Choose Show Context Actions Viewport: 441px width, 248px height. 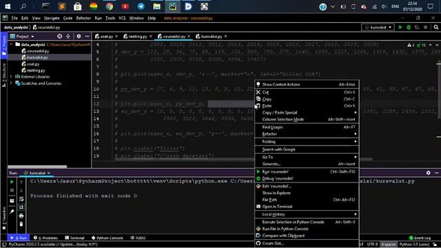tap(307, 84)
